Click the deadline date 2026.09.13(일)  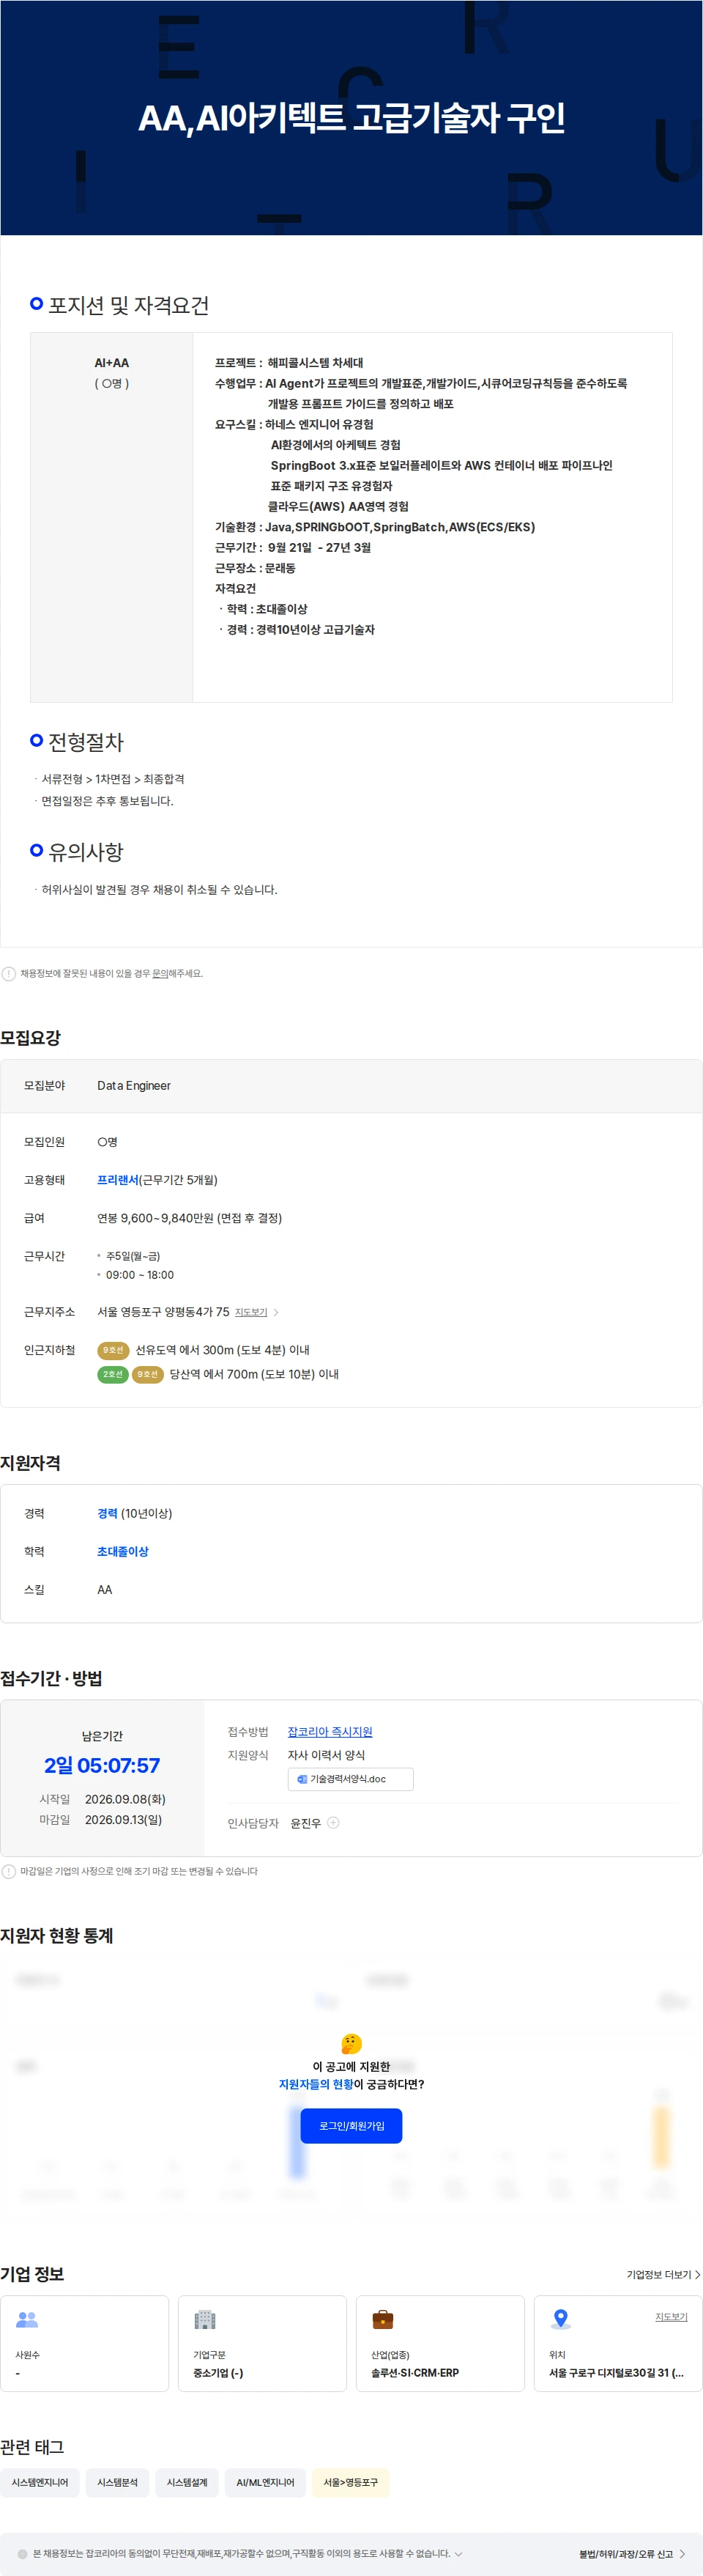click(x=123, y=1819)
